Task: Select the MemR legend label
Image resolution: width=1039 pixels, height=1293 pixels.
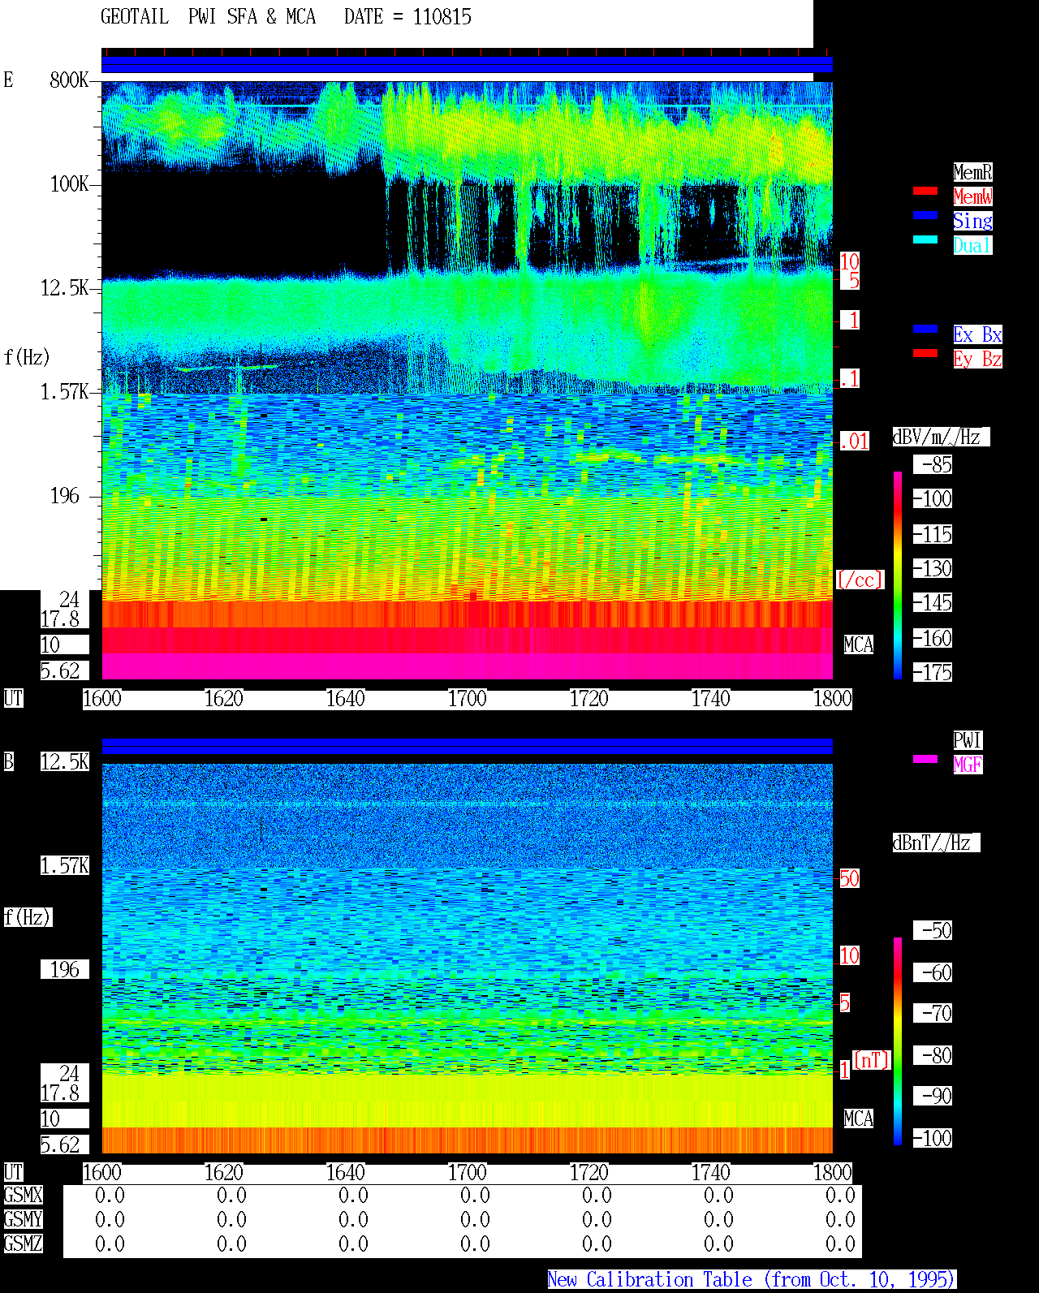Action: (972, 172)
